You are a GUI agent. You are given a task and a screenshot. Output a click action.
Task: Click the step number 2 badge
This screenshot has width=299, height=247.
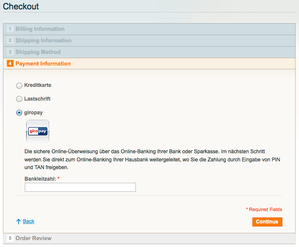[x=10, y=40]
